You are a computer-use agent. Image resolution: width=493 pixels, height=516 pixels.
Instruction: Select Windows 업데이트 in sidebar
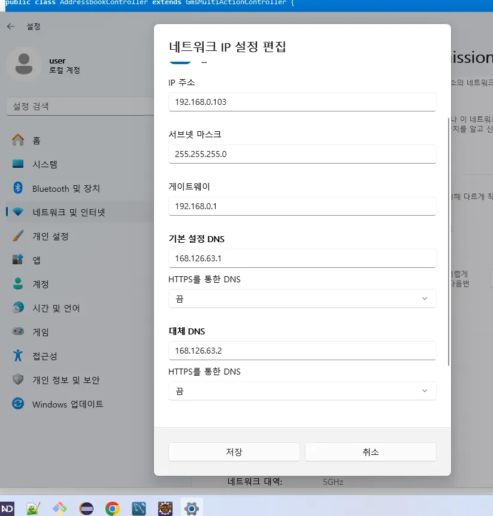[68, 404]
